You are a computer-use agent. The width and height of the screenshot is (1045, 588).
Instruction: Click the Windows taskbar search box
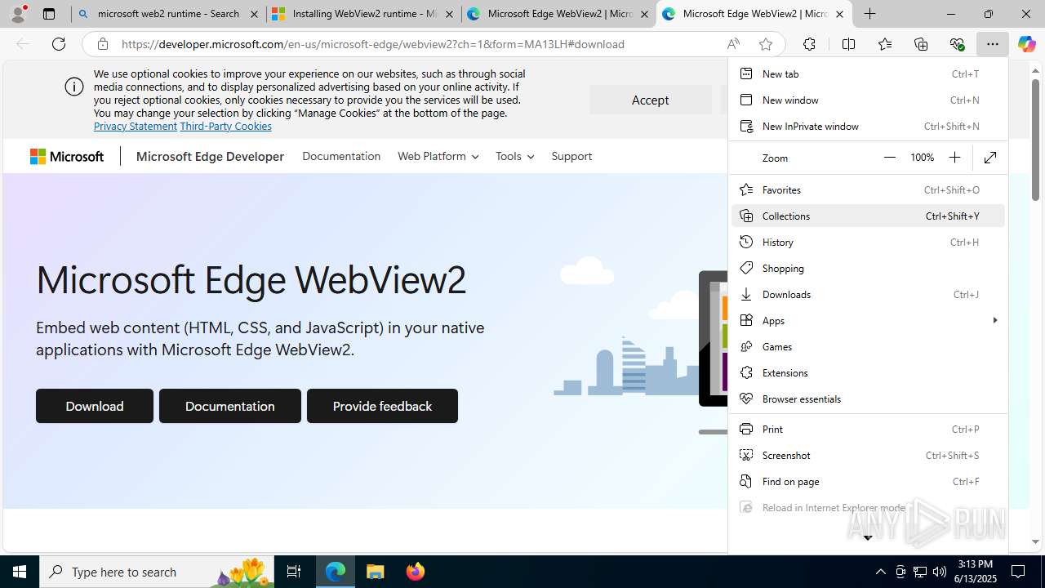[158, 572]
